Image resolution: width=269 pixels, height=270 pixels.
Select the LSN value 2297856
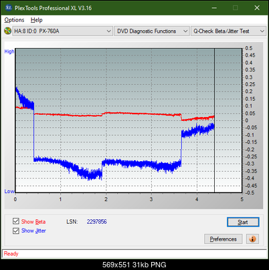(x=97, y=222)
